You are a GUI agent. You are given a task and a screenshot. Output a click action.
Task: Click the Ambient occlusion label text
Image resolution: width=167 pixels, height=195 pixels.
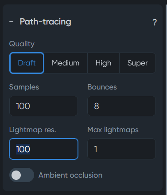tap(70, 175)
